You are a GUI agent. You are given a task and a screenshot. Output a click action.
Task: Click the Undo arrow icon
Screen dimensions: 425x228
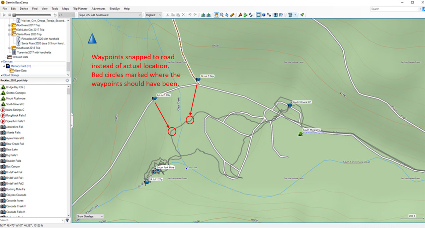click(x=190, y=15)
